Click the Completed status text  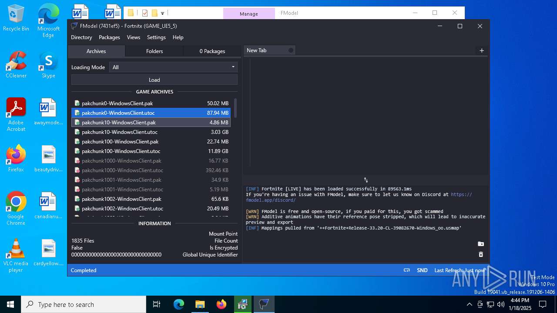84,270
